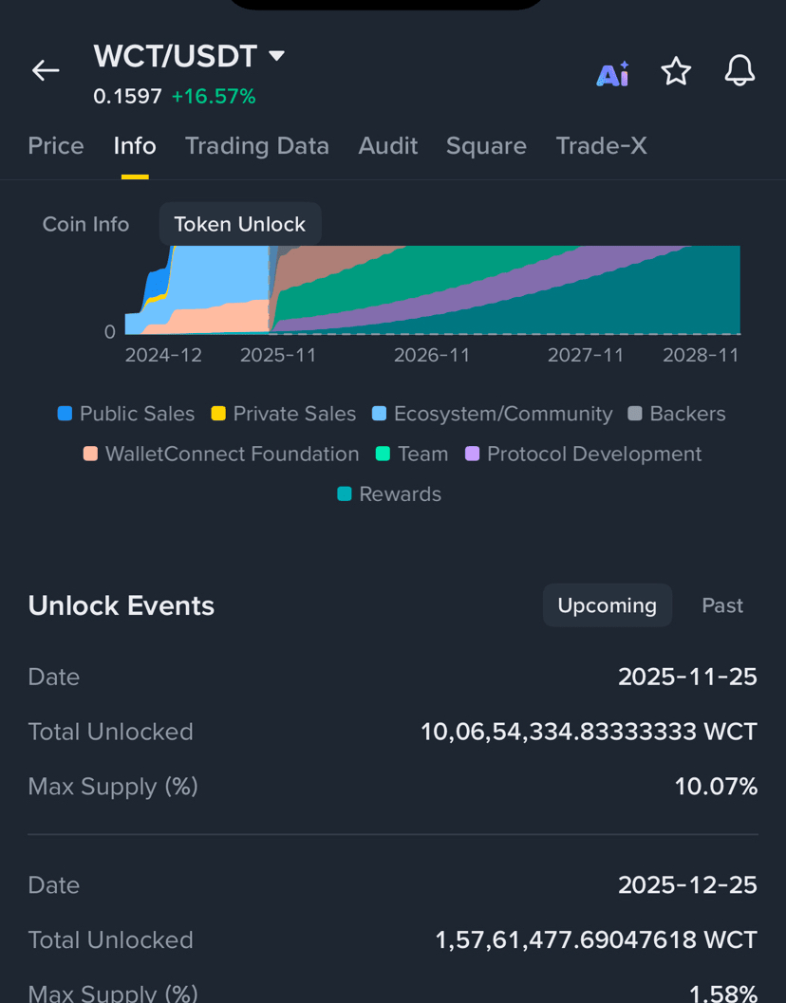This screenshot has height=1003, width=786.
Task: Switch to the Price tab
Action: click(56, 146)
